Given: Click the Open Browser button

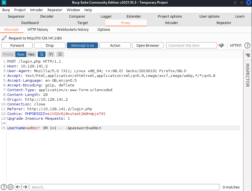Looking at the screenshot, I should pyautogui.click(x=148, y=45).
